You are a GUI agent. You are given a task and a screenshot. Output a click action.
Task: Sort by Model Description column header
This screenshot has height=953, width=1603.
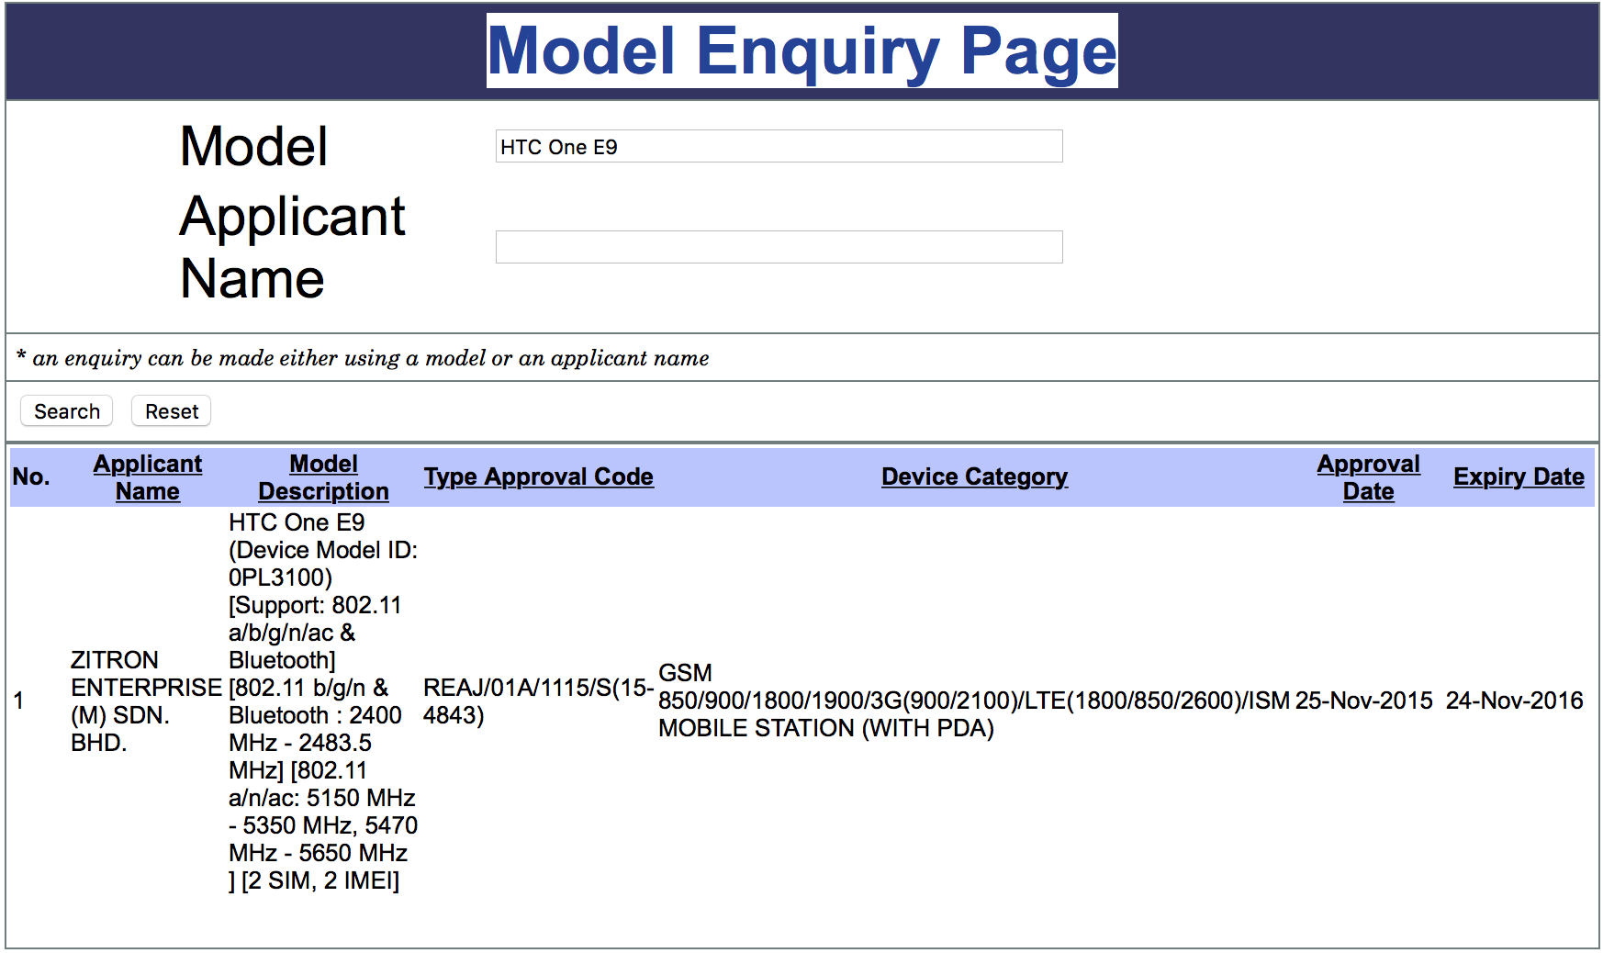tap(323, 477)
